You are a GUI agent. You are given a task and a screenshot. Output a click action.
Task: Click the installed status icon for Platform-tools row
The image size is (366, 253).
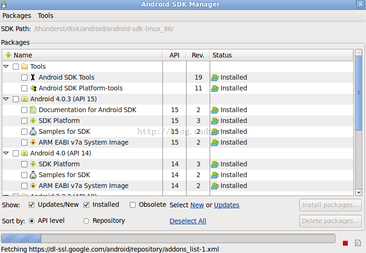tap(215, 88)
